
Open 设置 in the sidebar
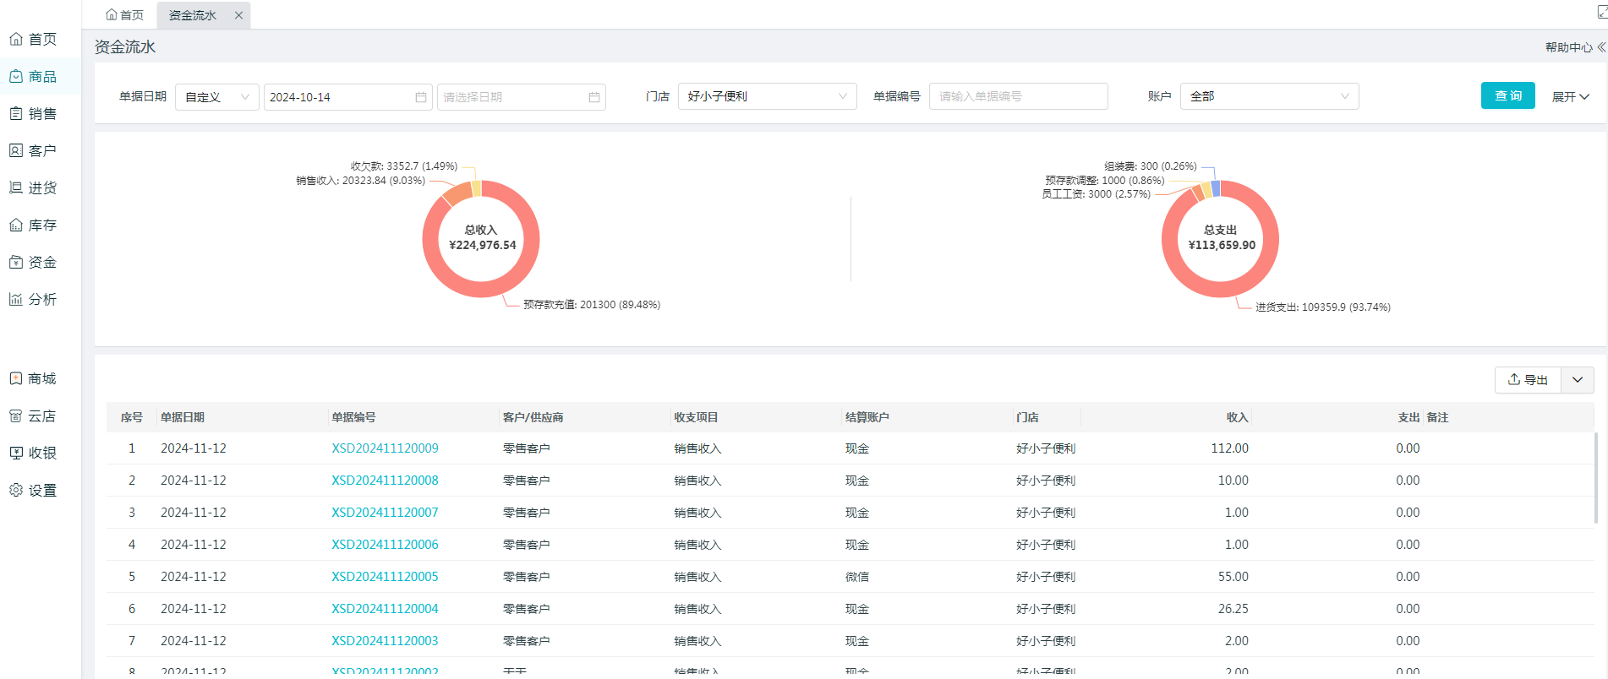click(34, 491)
